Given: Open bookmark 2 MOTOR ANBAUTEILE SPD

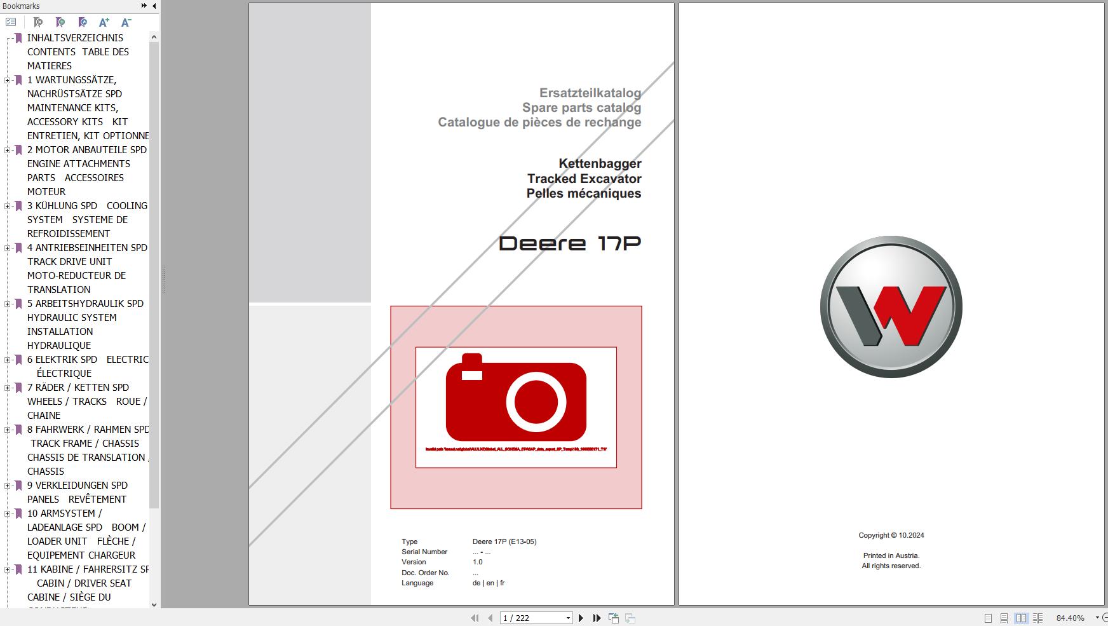Looking at the screenshot, I should pyautogui.click(x=87, y=171).
